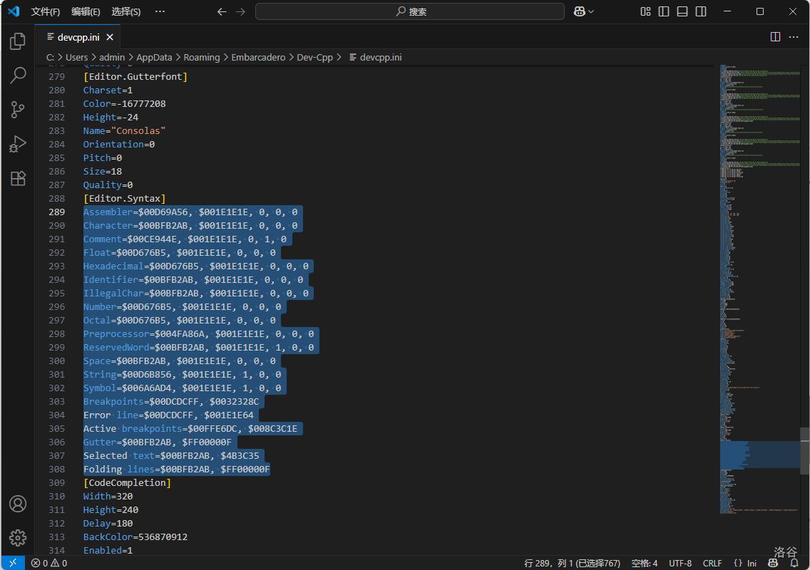Open the Extensions view
Image resolution: width=810 pixels, height=570 pixels.
pyautogui.click(x=18, y=178)
